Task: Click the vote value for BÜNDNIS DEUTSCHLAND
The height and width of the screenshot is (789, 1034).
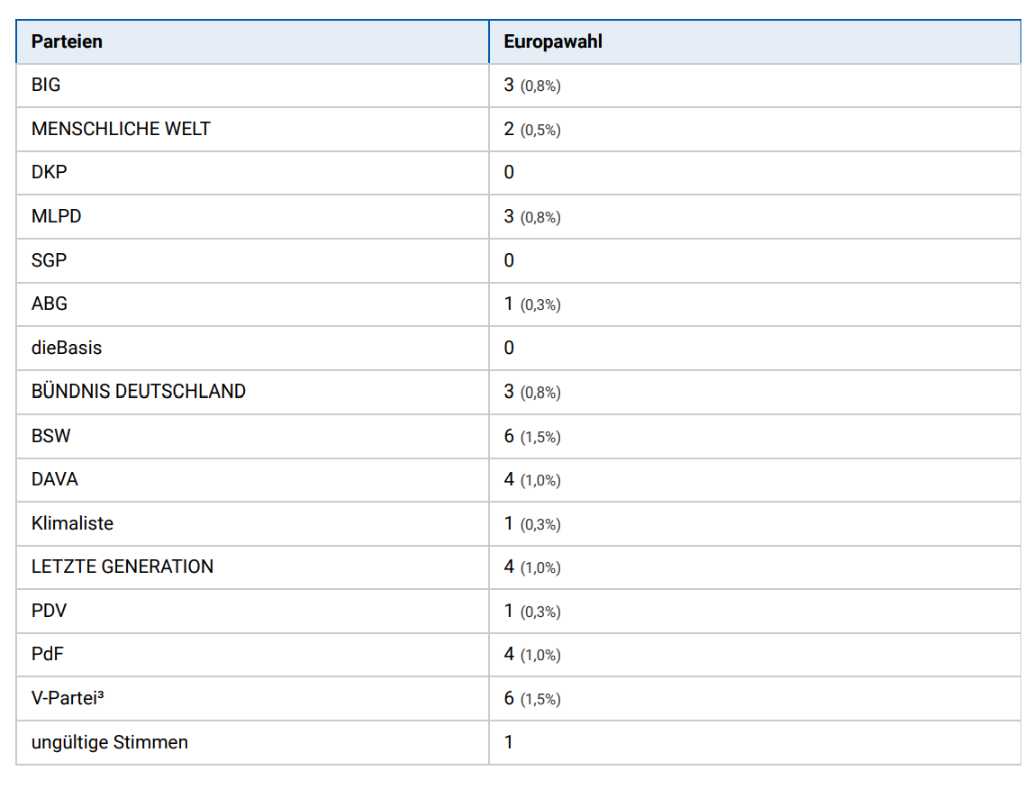Action: (532, 392)
